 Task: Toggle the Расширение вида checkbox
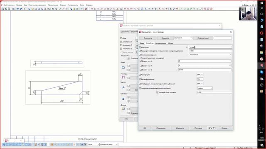pos(140,51)
